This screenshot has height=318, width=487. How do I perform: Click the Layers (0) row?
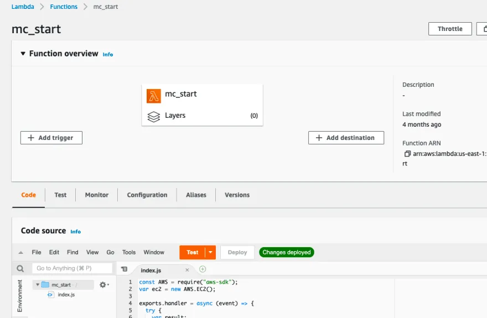click(202, 116)
